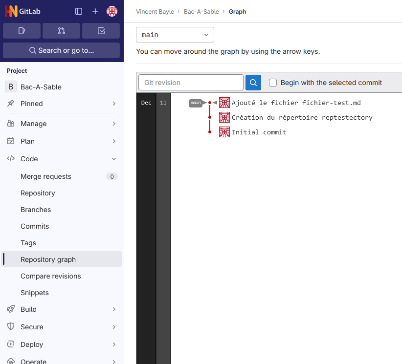Click the Initial commit graph entry
The image size is (402, 364).
tap(259, 132)
